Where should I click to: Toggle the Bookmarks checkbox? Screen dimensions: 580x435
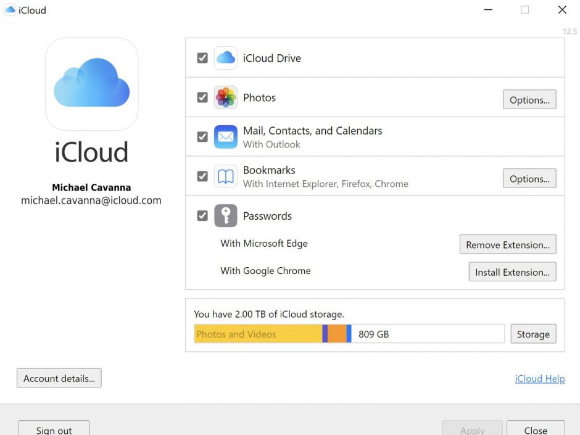pos(202,176)
